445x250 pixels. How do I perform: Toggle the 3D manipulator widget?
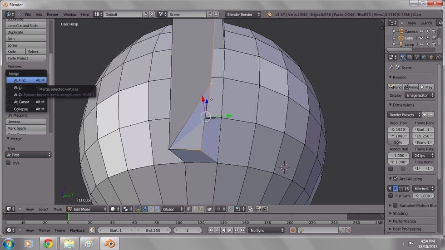(138, 209)
